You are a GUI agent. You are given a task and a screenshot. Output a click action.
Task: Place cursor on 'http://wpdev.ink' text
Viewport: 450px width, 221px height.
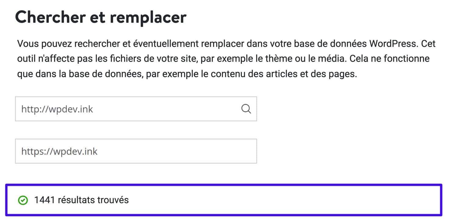click(57, 109)
